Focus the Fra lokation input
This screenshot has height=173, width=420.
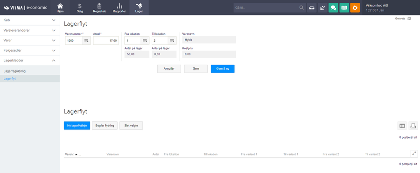pyautogui.click(x=133, y=40)
